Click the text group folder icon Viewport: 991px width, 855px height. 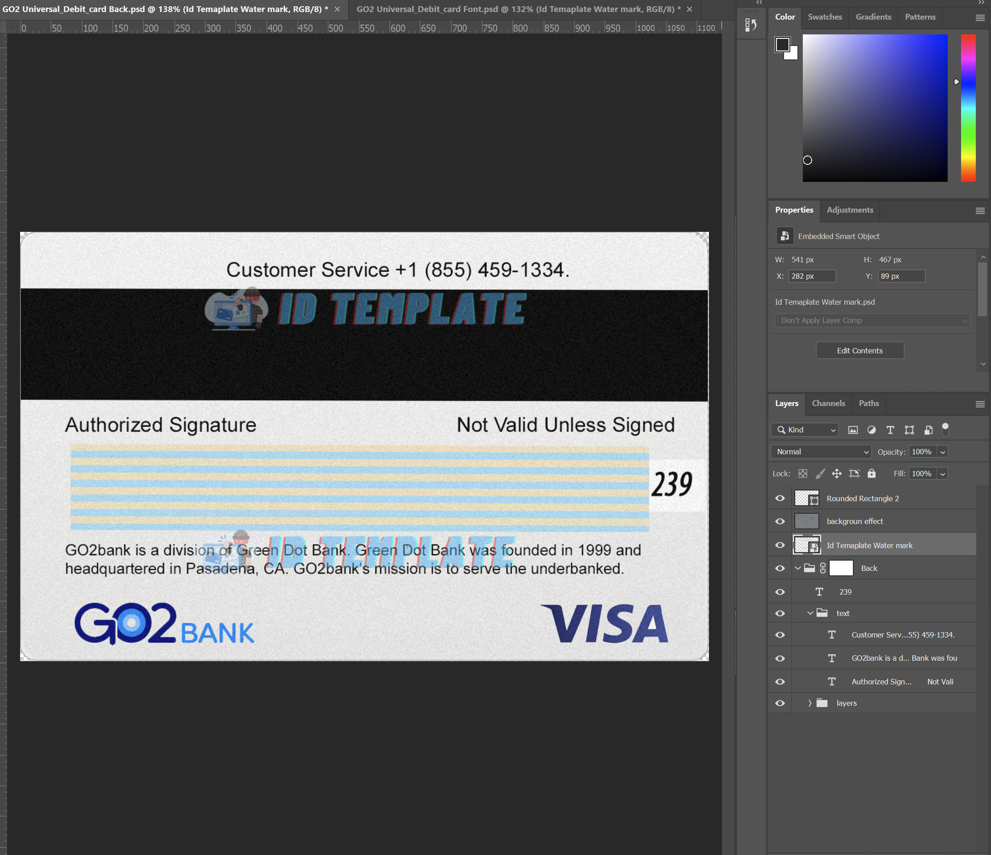tap(822, 613)
